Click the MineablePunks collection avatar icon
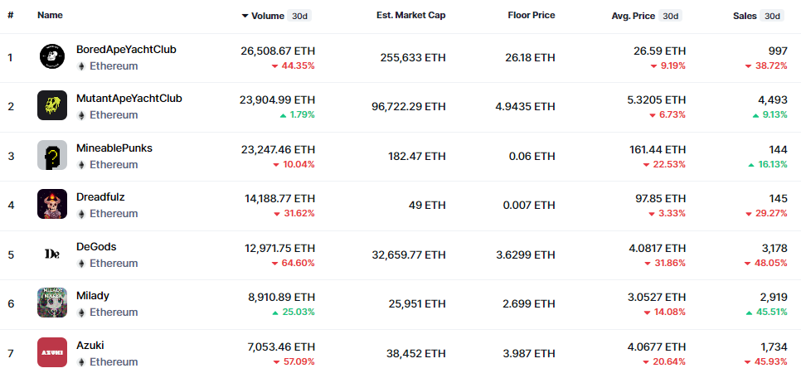The height and width of the screenshot is (378, 801). pyautogui.click(x=52, y=156)
